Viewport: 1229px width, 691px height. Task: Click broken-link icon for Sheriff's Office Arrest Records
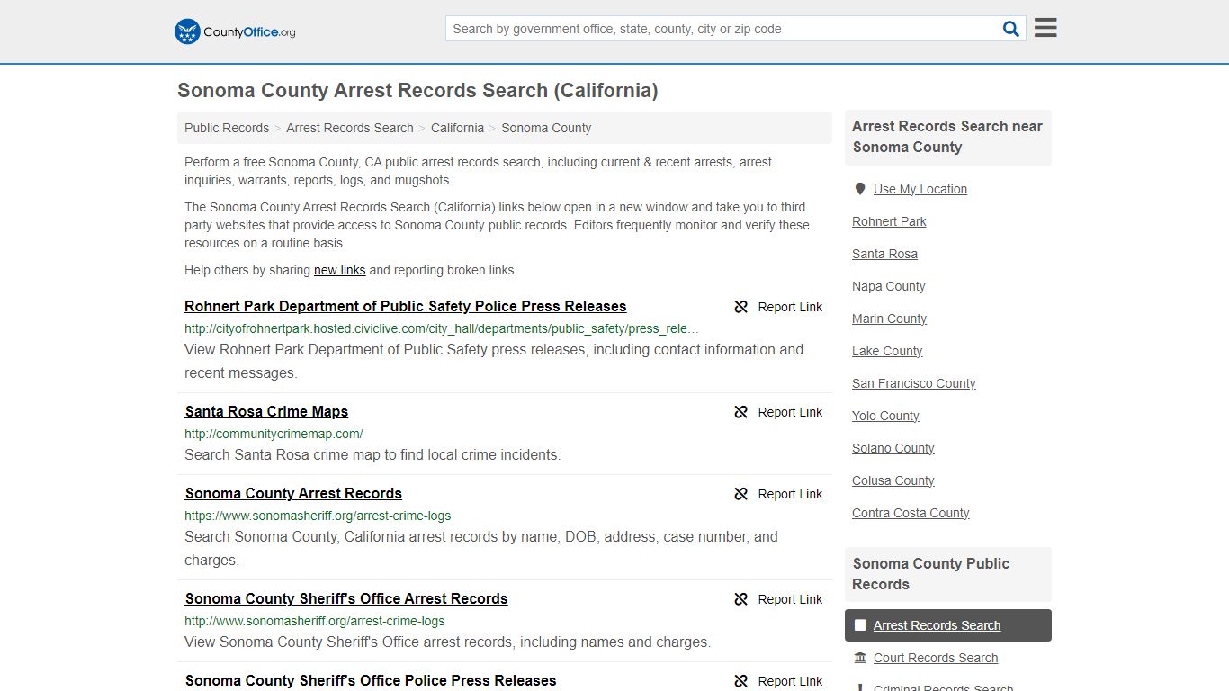click(x=741, y=599)
